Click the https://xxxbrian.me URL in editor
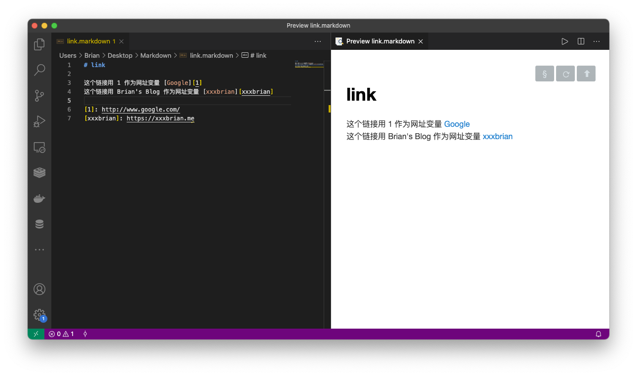 coord(160,118)
